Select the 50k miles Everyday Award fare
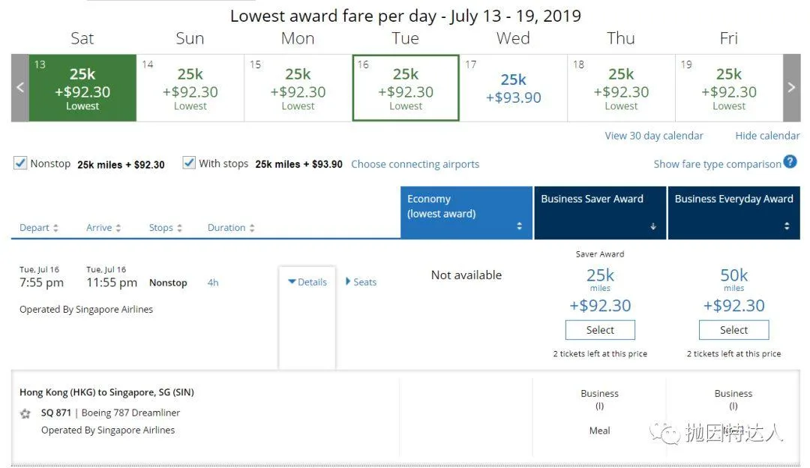Image resolution: width=810 pixels, height=468 pixels. point(734,330)
